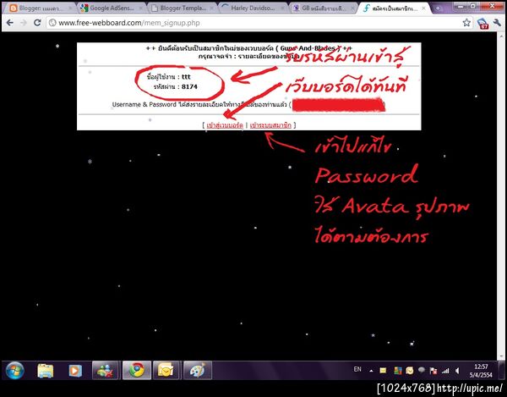
Task: Open the Windows Start menu orb
Action: (x=15, y=371)
